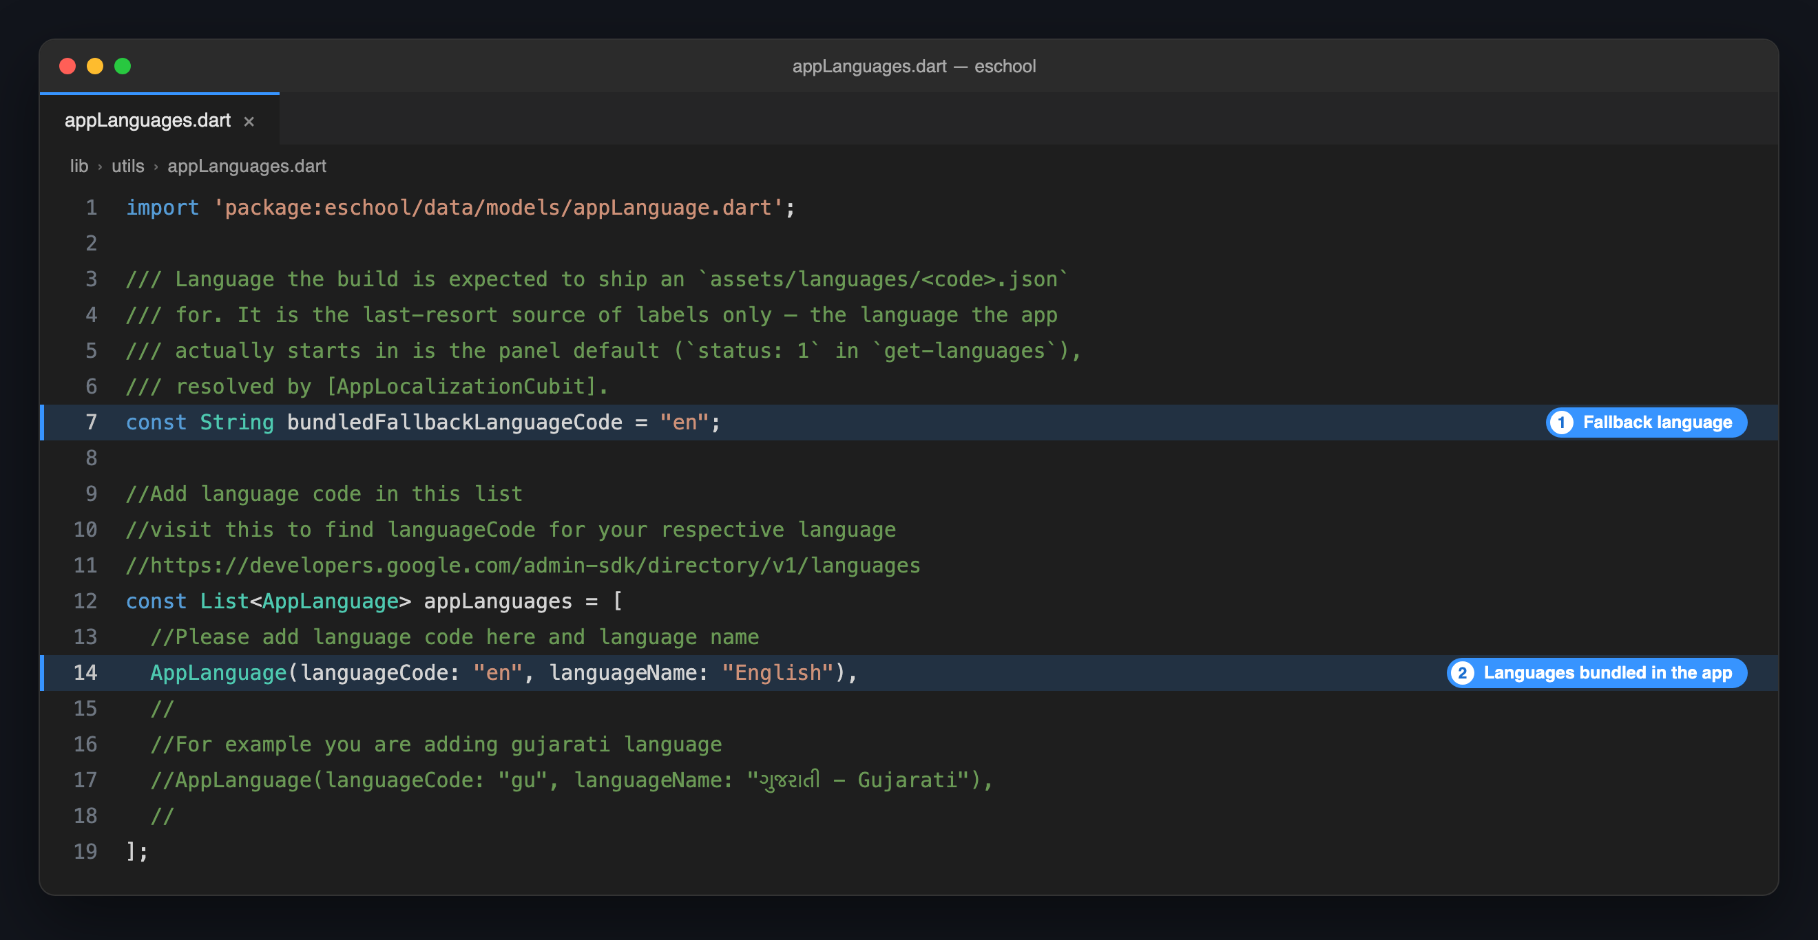This screenshot has height=940, width=1818.
Task: Click the 'get-languages' text on line 5
Action: pos(964,350)
